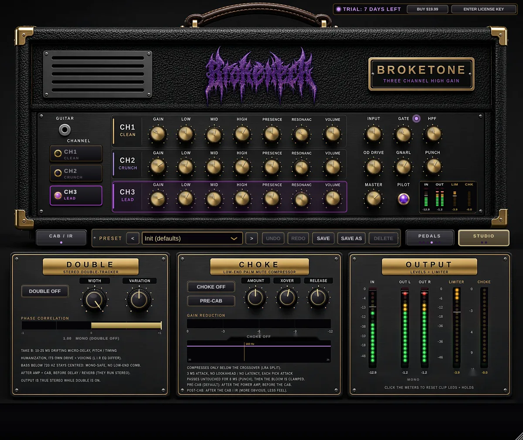Click the Broketone nameplate badge
Screen dimensions: 523x440
[x=421, y=74]
